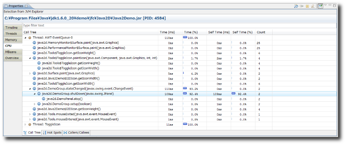346x145 pixels.
Task: Select the CPU side tab
Action: click(x=13, y=46)
